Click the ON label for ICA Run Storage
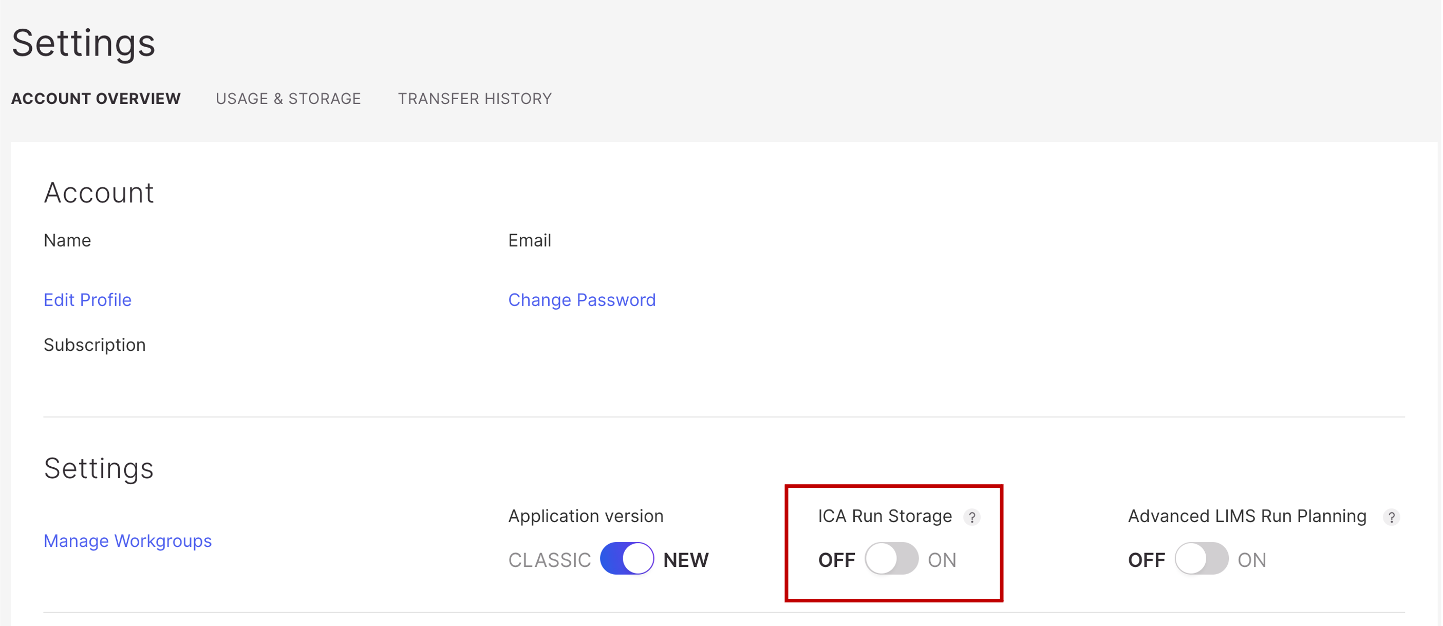 [x=942, y=560]
